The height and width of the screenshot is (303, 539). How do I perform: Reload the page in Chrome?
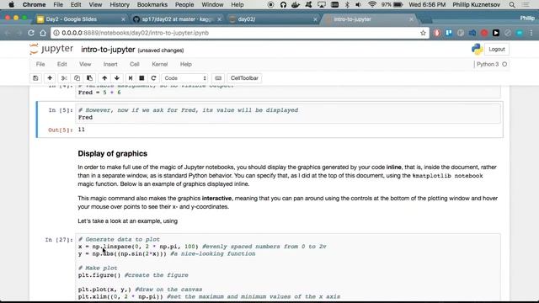[x=31, y=33]
